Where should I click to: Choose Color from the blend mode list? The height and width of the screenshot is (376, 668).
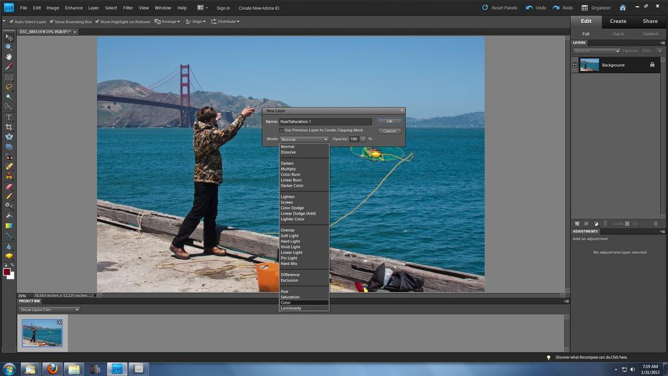(286, 302)
